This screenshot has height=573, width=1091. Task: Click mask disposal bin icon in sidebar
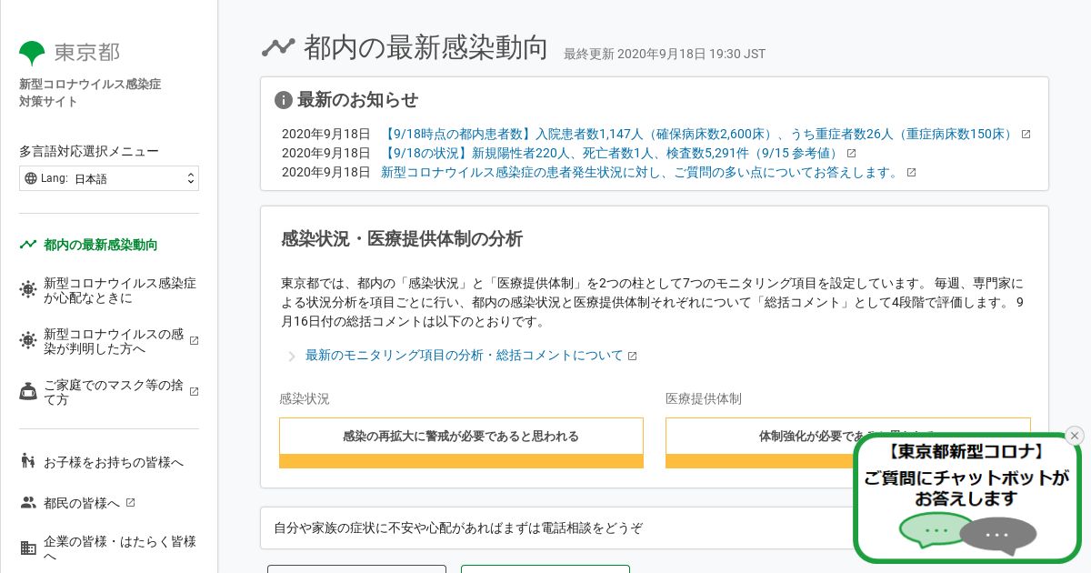28,392
